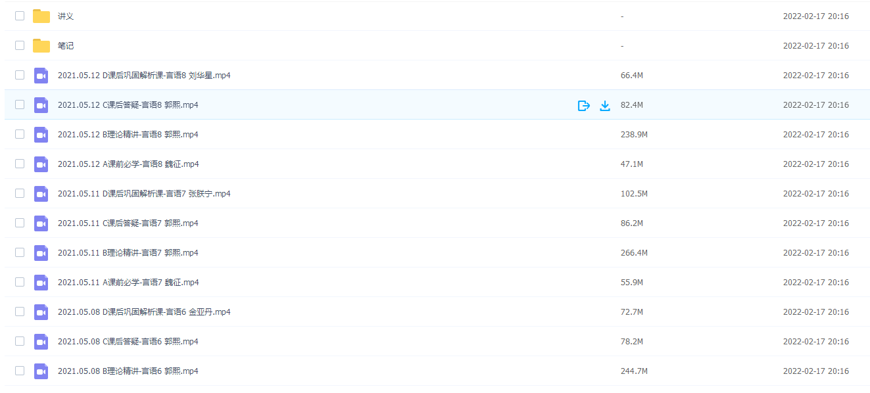Select checkbox for 2021.05.08 C课后答疑-言语6
Screen dimensions: 870x393
(x=20, y=341)
